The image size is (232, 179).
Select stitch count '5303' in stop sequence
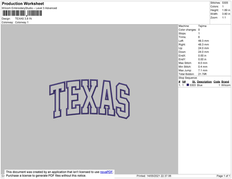click(x=193, y=85)
